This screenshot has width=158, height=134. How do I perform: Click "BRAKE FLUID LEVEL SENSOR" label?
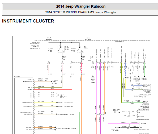145,105
